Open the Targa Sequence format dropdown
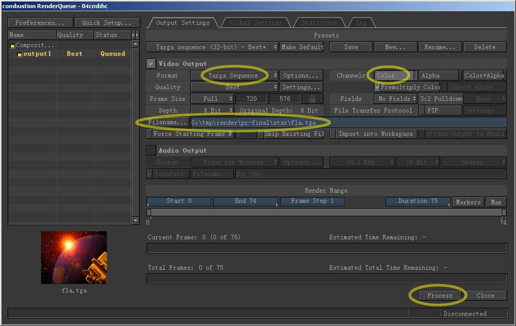Image resolution: width=516 pixels, height=326 pixels. pos(235,76)
